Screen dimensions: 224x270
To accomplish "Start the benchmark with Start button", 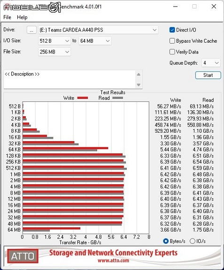I will pyautogui.click(x=208, y=75).
